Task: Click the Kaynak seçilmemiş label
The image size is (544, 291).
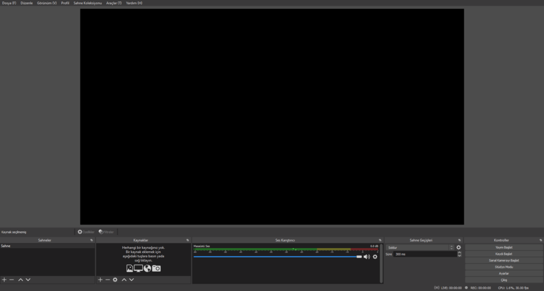Action: click(x=14, y=232)
